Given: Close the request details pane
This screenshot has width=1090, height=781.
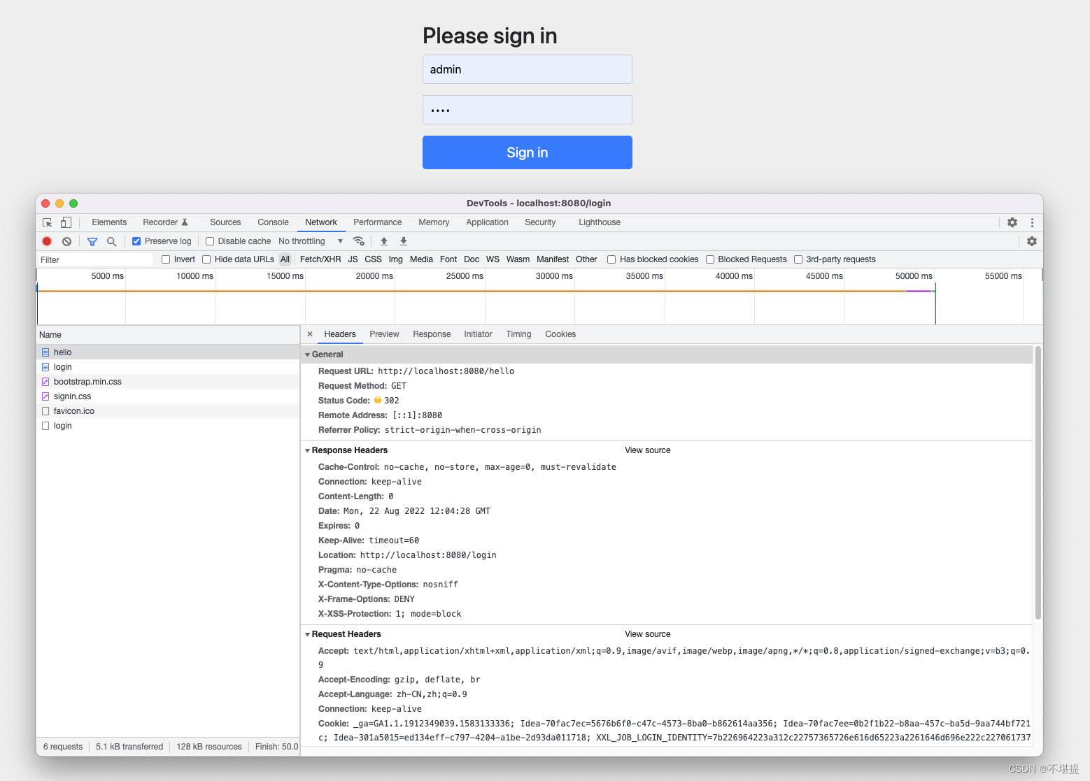Looking at the screenshot, I should click(x=310, y=334).
